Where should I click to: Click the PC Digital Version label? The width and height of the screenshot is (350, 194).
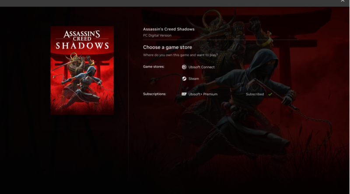click(157, 35)
